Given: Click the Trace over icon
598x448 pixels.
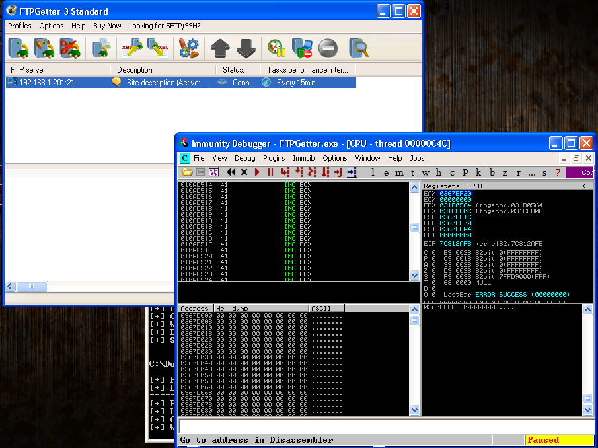Looking at the screenshot, I should [325, 172].
